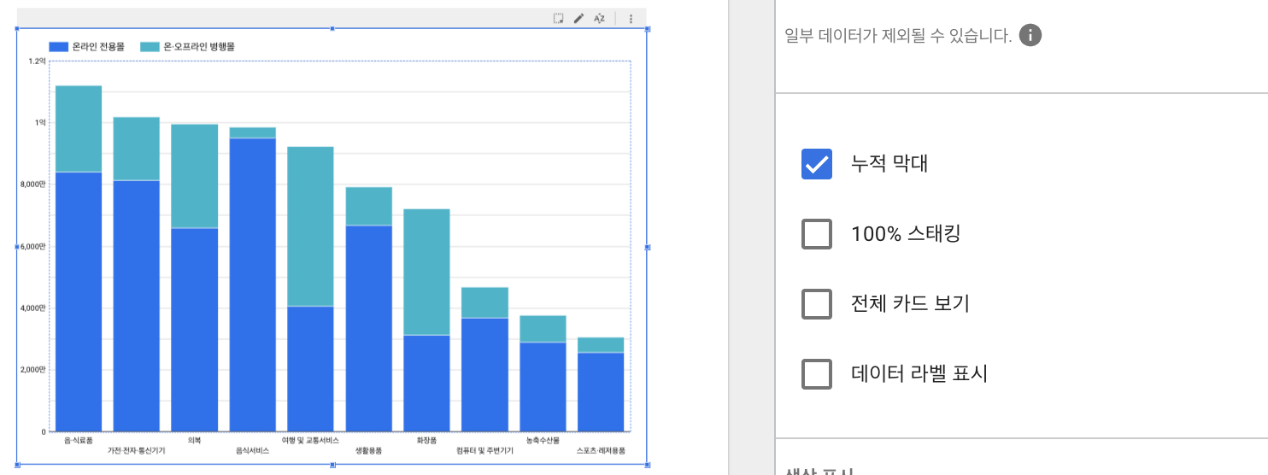Click the 가전·전자·통신기기 bar
Image resolution: width=1268 pixels, height=475 pixels.
pos(137,274)
